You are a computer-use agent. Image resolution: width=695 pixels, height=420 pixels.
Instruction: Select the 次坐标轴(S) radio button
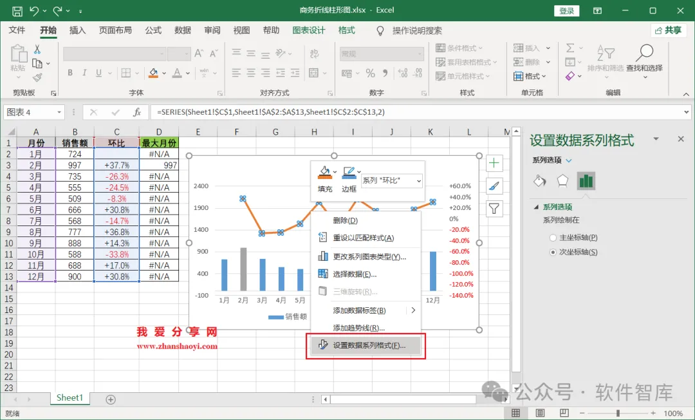pyautogui.click(x=553, y=252)
